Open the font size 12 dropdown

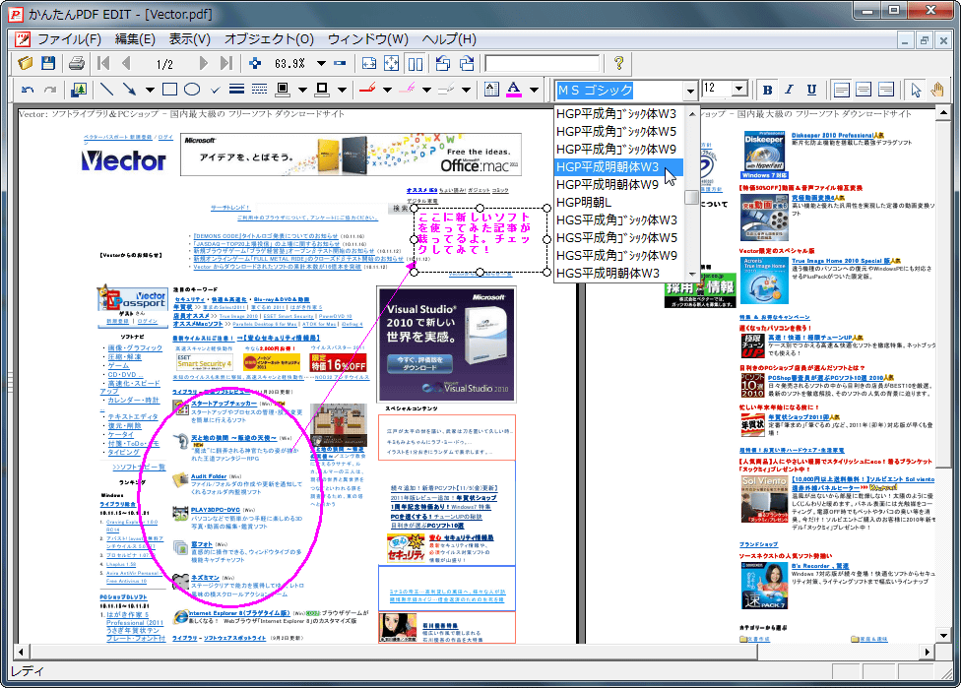[x=739, y=89]
